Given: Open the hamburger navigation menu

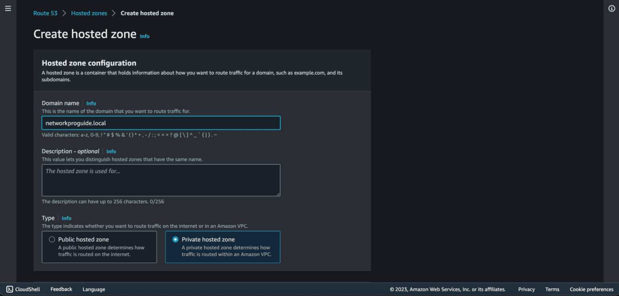Looking at the screenshot, I should [8, 8].
